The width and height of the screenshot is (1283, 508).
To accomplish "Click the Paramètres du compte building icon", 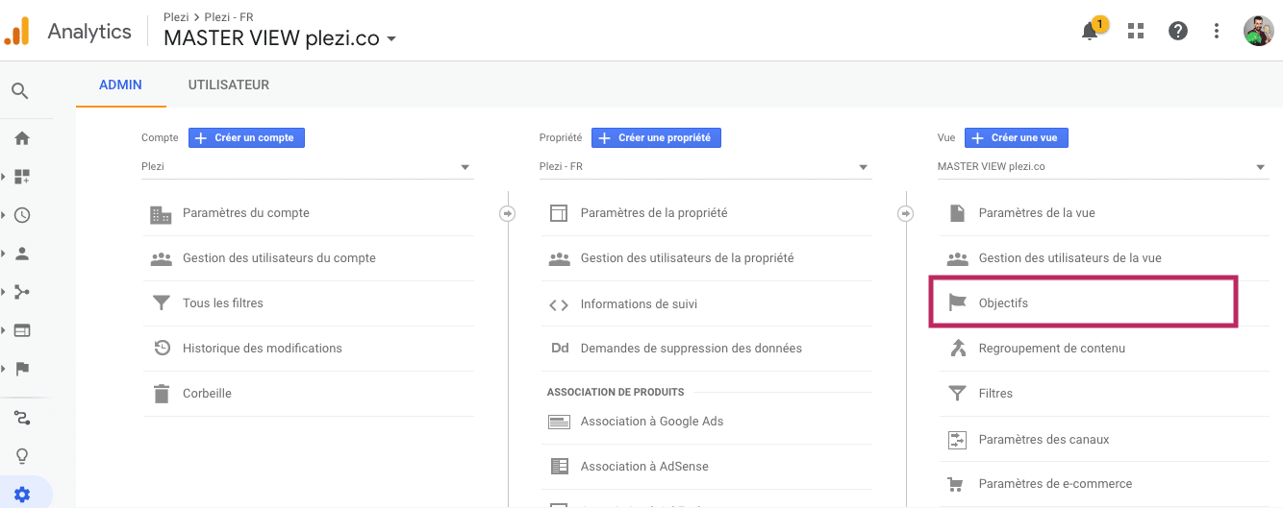I will pos(161,214).
